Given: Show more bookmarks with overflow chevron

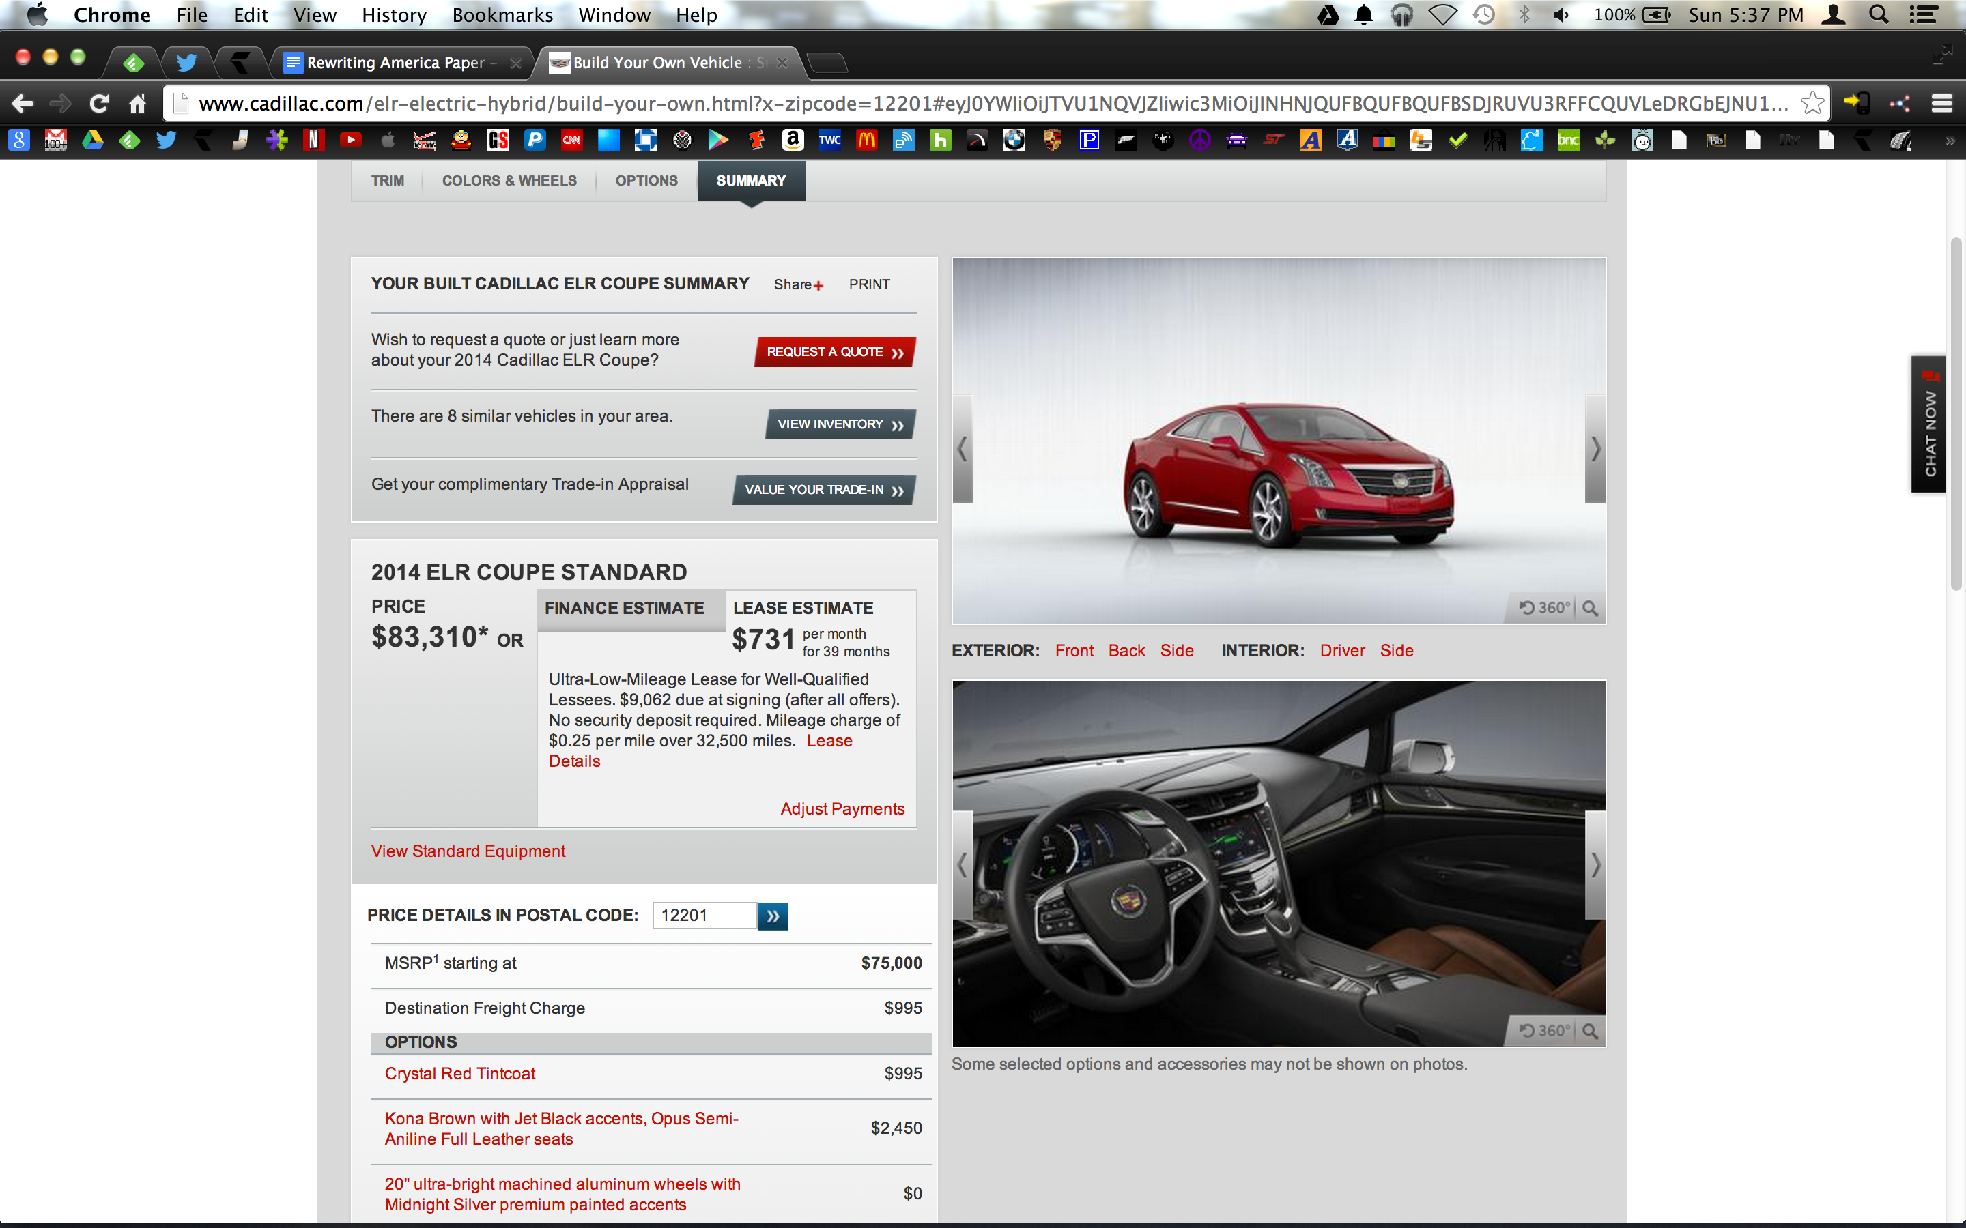Looking at the screenshot, I should 1949,141.
